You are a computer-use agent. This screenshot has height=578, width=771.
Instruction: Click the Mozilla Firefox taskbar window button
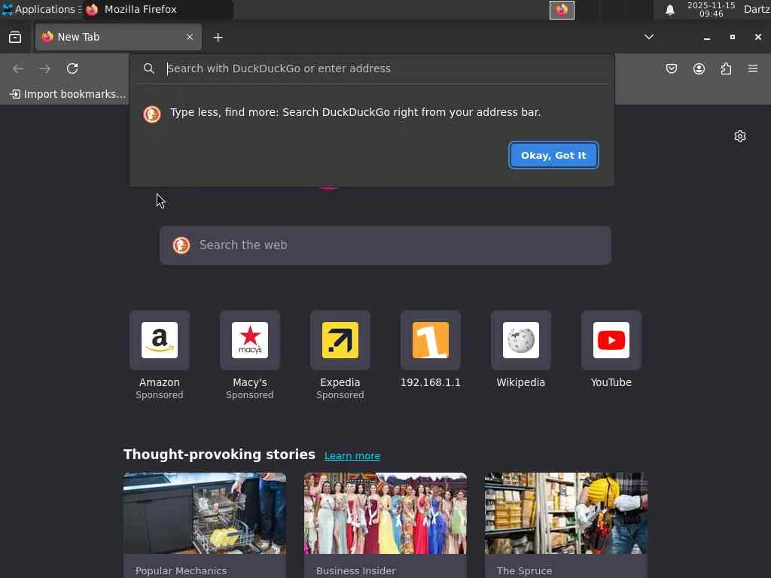[x=157, y=9]
